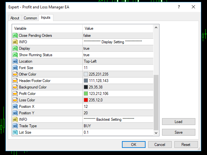The image size is (207, 155).
Task: Click the Lot Size value 0.1
Action: point(86,132)
